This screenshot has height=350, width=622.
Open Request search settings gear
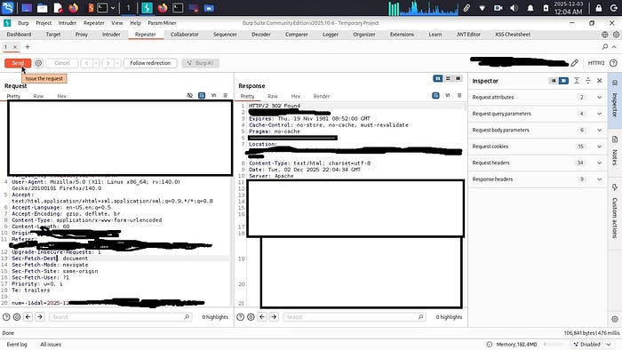point(17,317)
